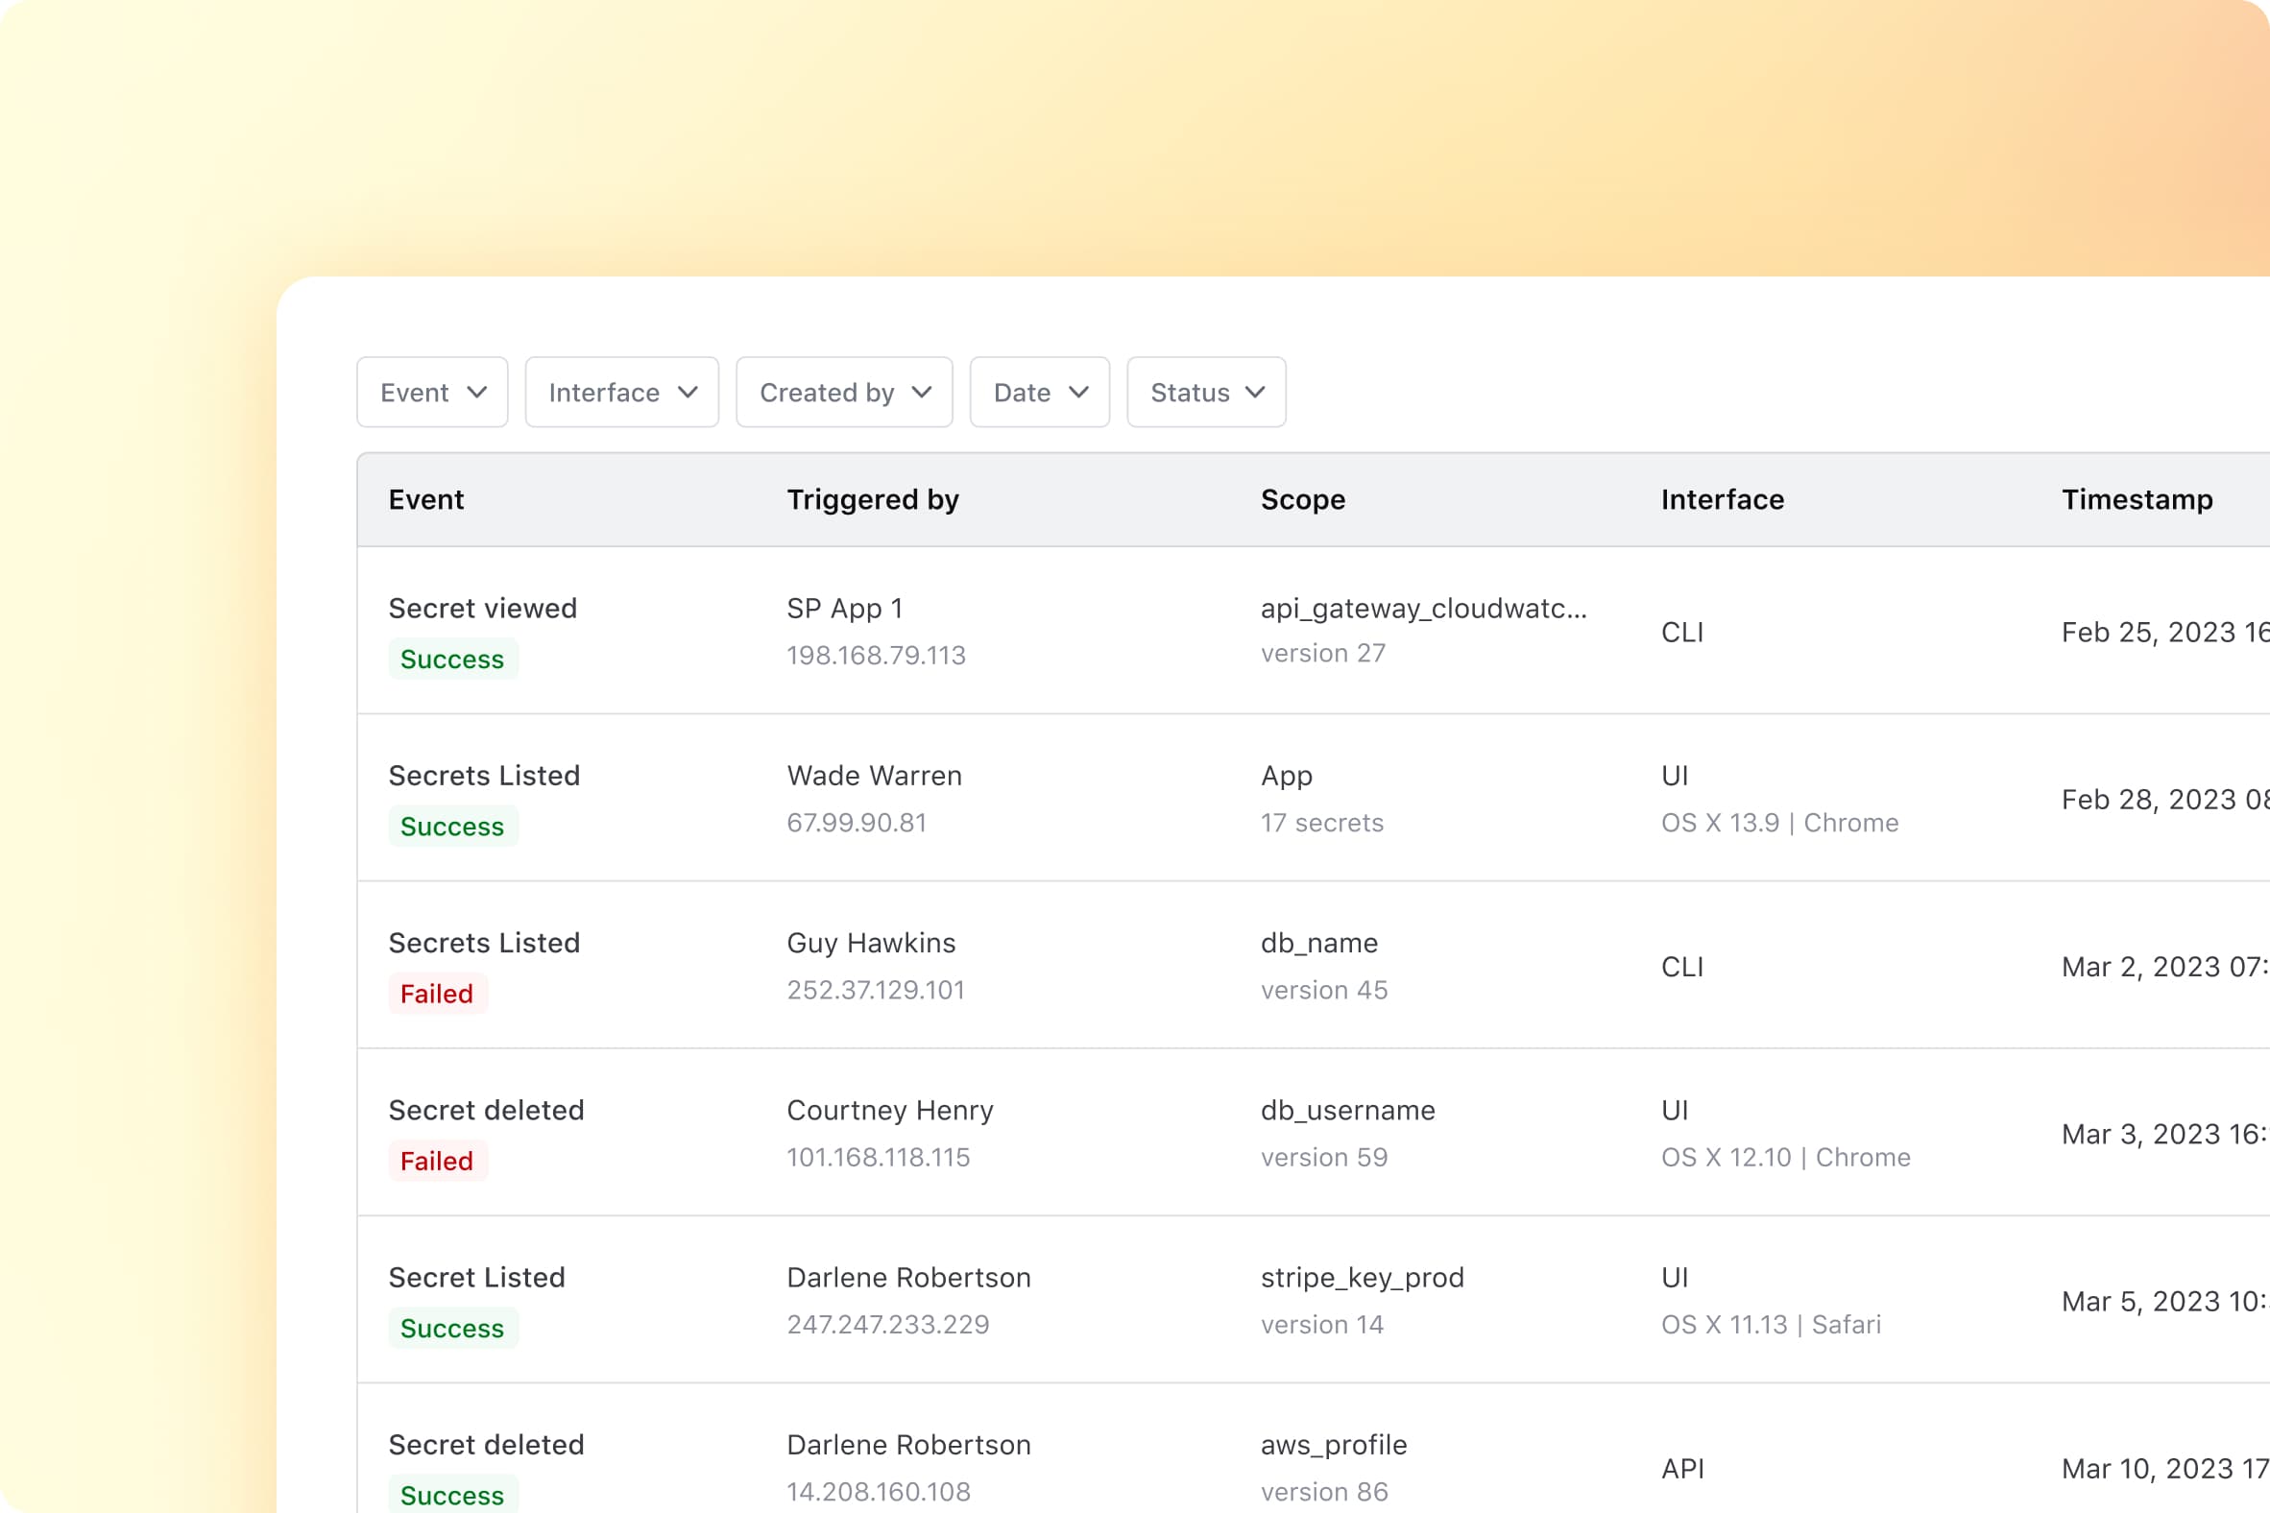
Task: Click the Timestamp column header
Action: 2136,500
